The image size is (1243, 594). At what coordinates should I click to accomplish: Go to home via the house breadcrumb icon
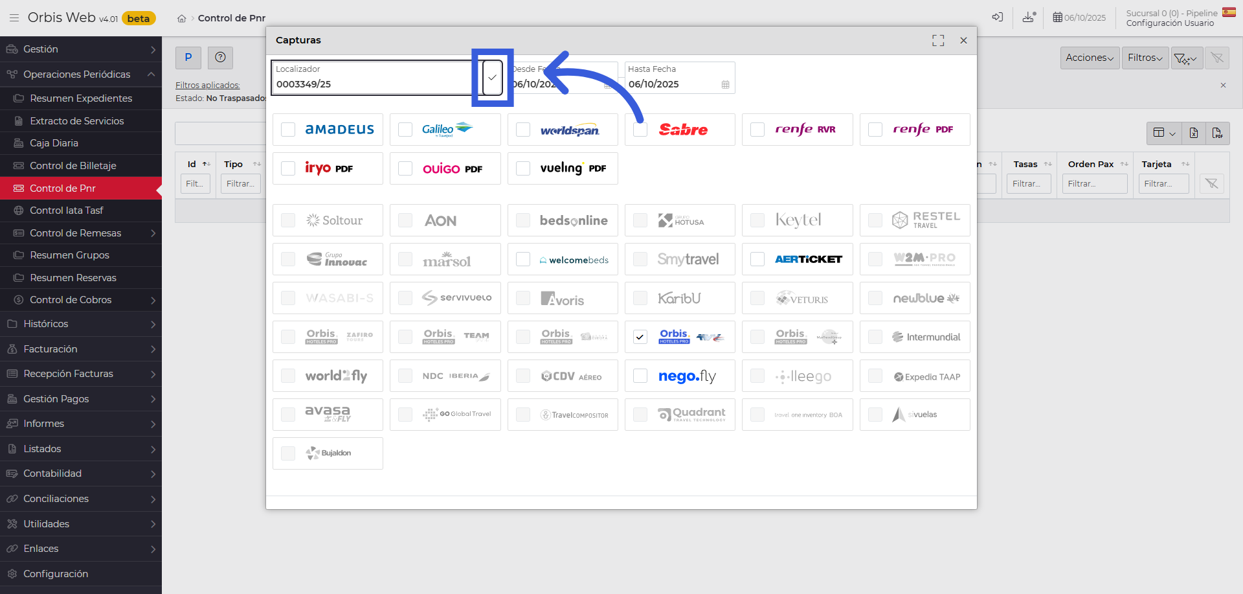click(182, 19)
